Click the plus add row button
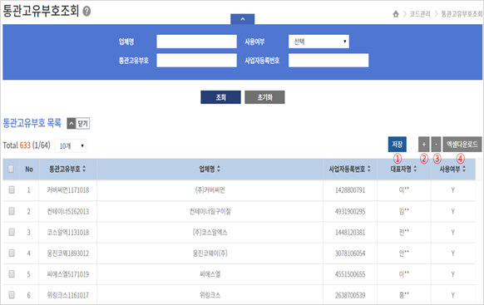The image size is (484, 305). 424,145
